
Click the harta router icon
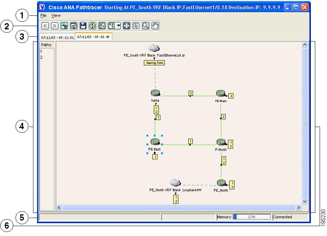click(x=155, y=93)
